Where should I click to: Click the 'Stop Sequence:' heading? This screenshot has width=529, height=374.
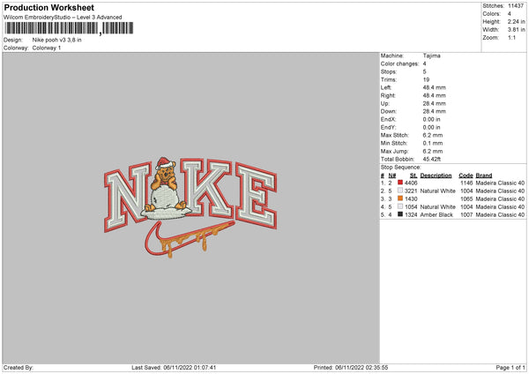point(401,168)
